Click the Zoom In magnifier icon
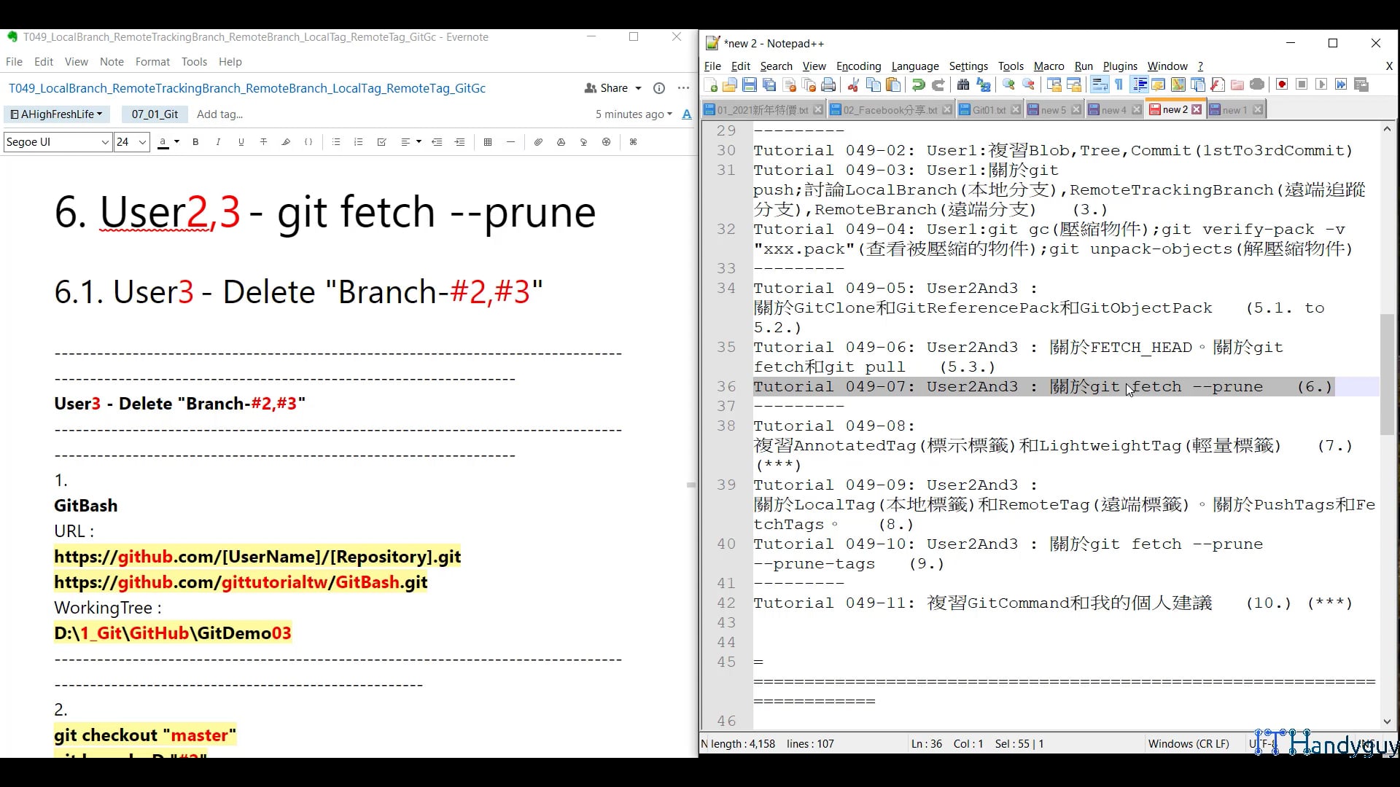The width and height of the screenshot is (1400, 787). point(1008,85)
